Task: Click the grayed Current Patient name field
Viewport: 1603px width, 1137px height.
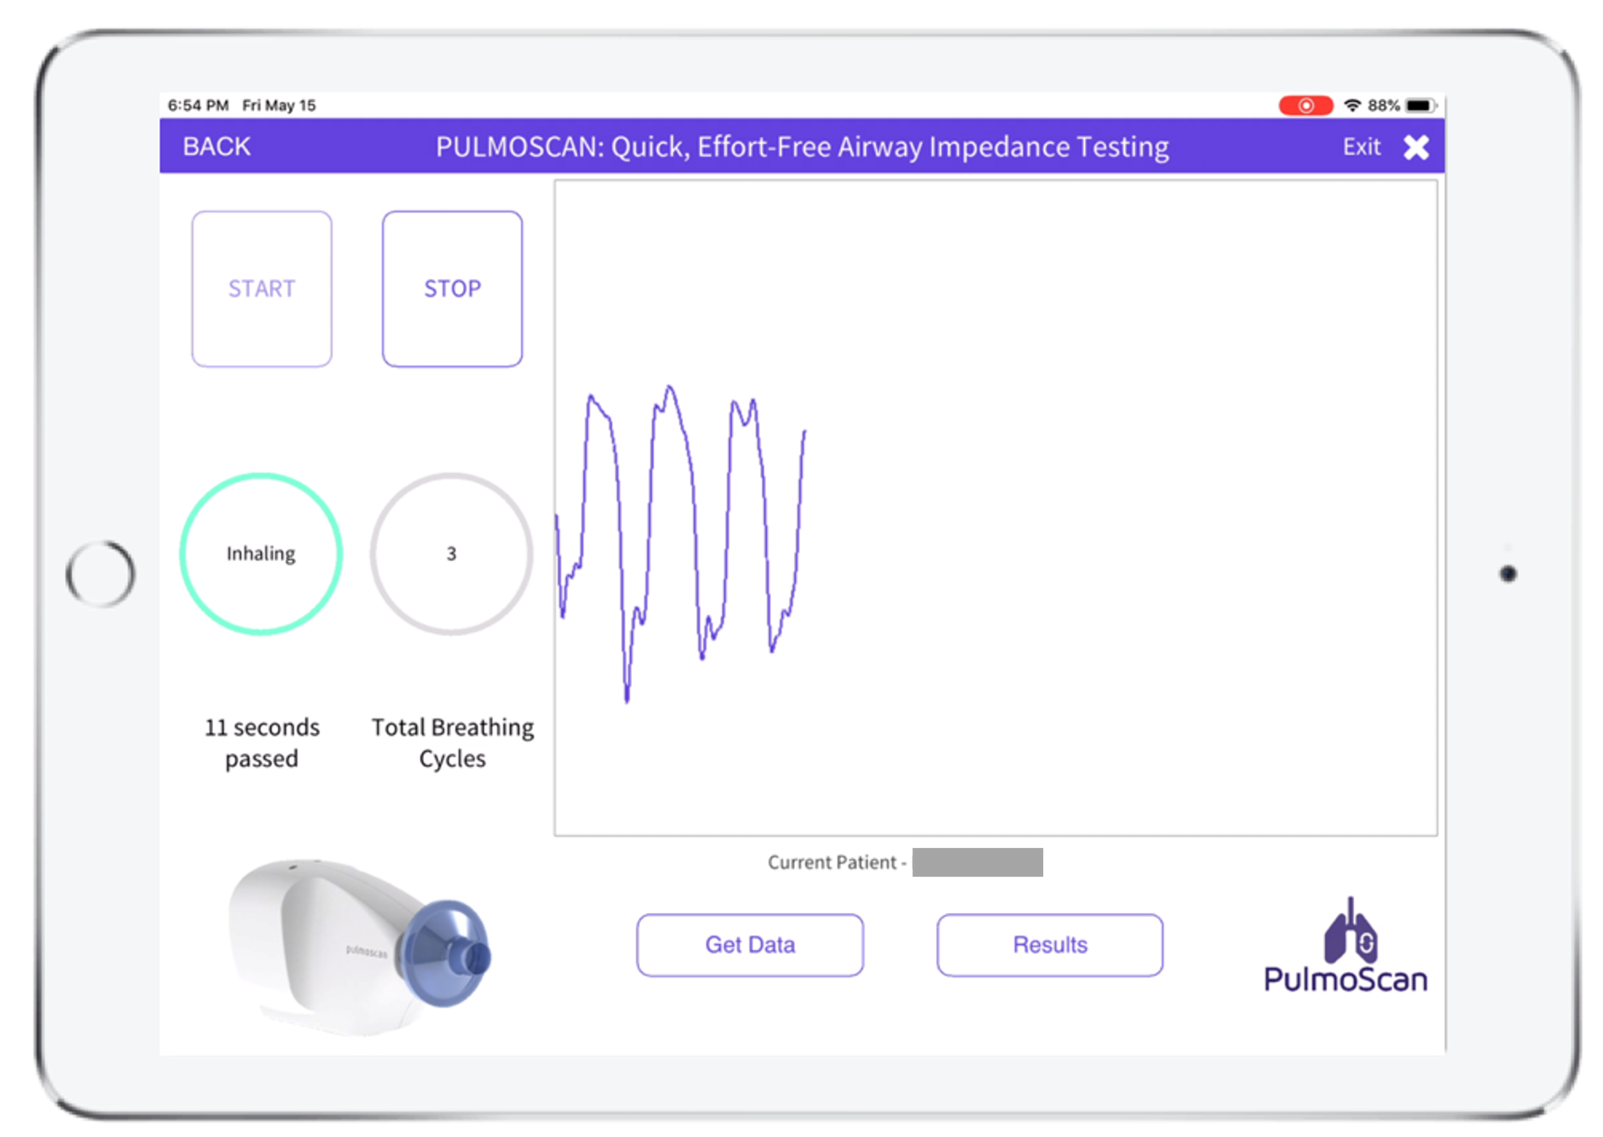Action: pyautogui.click(x=977, y=862)
